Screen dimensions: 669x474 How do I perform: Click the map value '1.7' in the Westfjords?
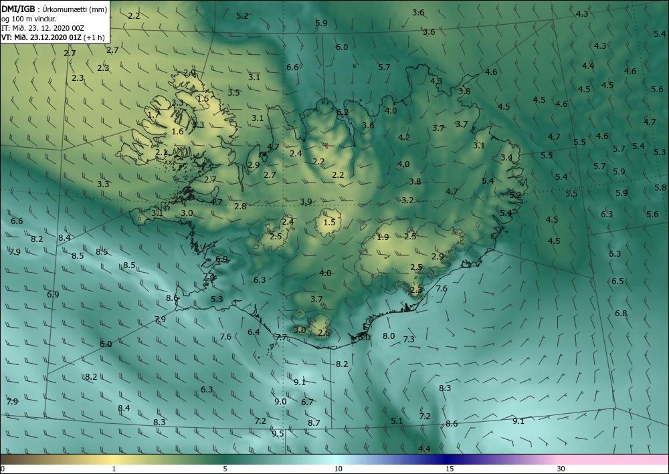pos(154,115)
